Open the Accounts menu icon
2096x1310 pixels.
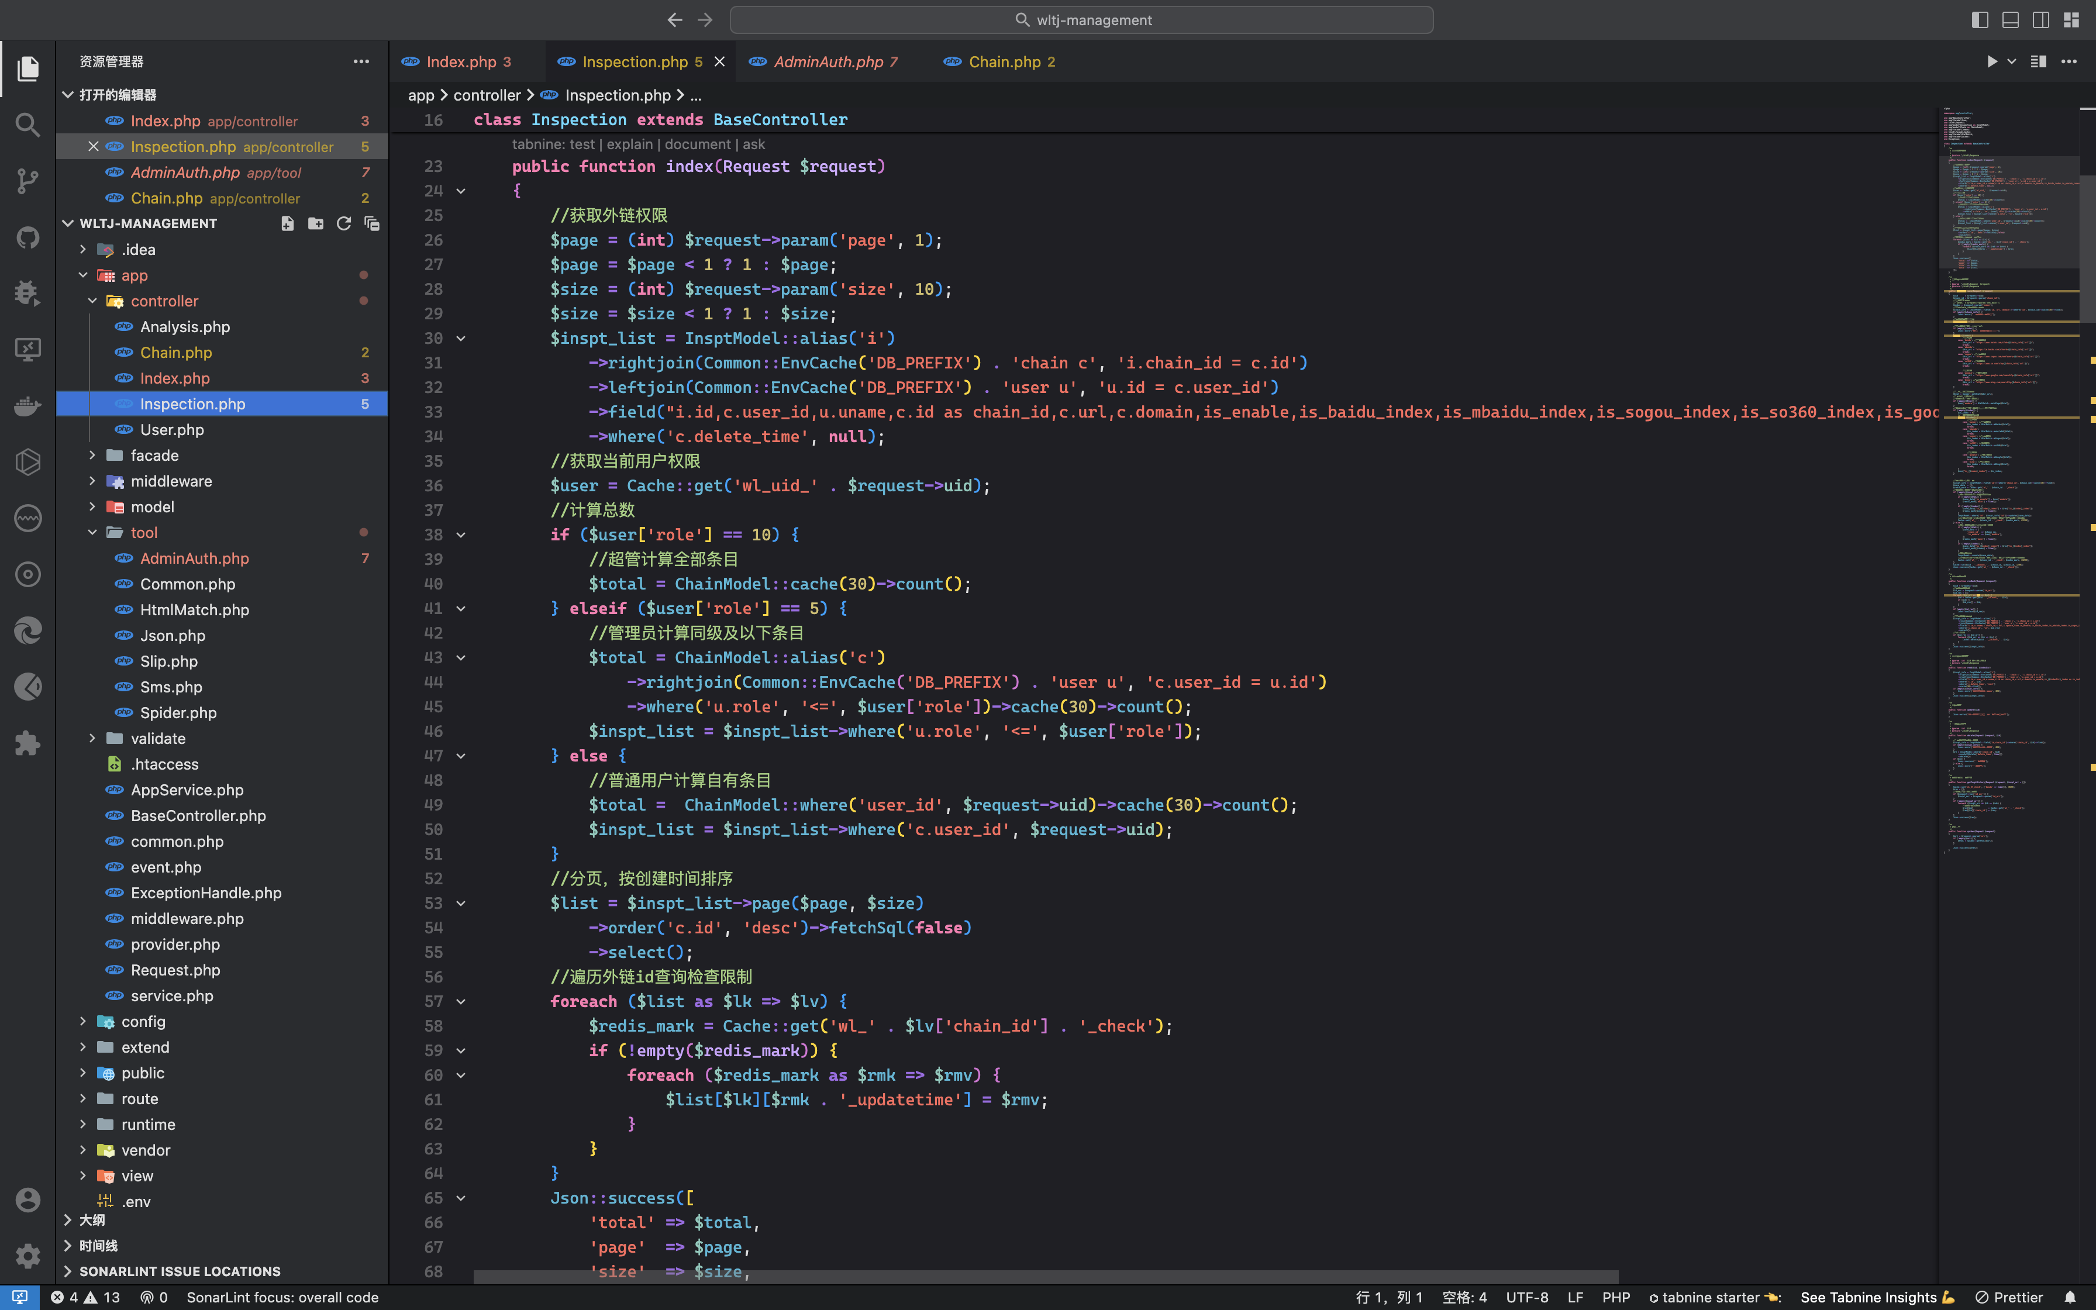tap(27, 1200)
